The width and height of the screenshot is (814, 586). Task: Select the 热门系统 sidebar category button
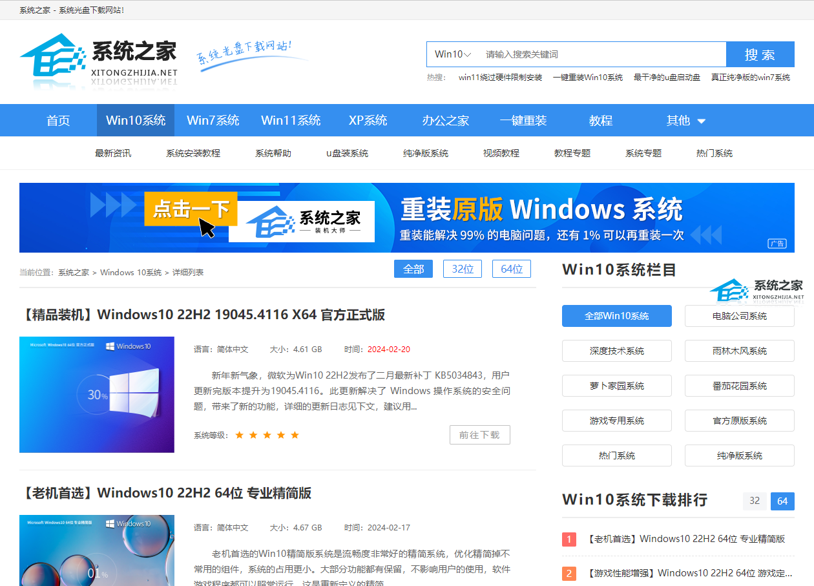tap(617, 455)
